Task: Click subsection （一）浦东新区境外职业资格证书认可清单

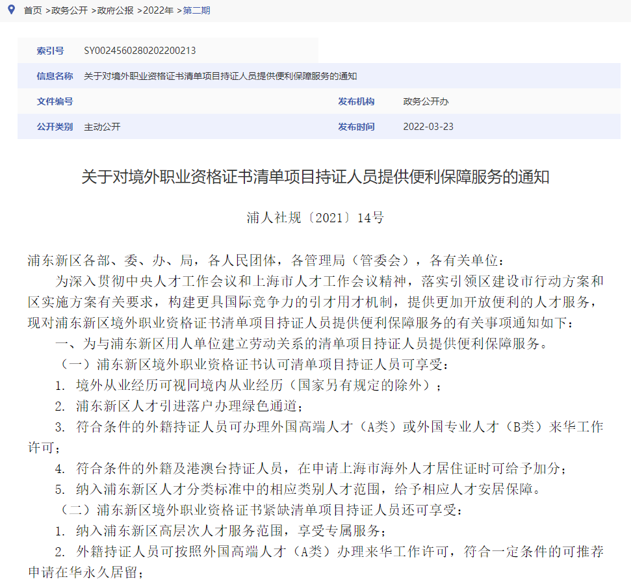Action: click(253, 365)
